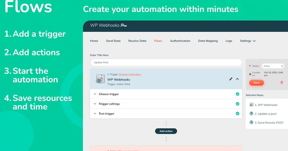Click the WP Webhooks trigger icon
This screenshot has height=151, width=288.
(100, 79)
